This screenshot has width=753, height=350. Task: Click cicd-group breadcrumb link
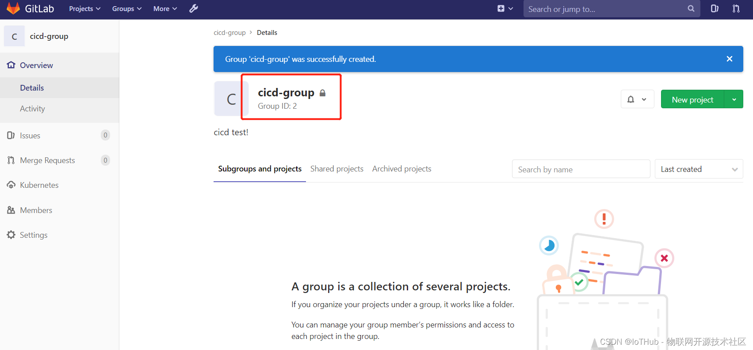[x=229, y=33]
